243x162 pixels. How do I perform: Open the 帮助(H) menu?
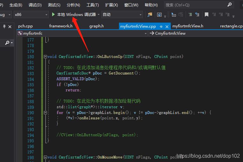pyautogui.click(x=151, y=5)
